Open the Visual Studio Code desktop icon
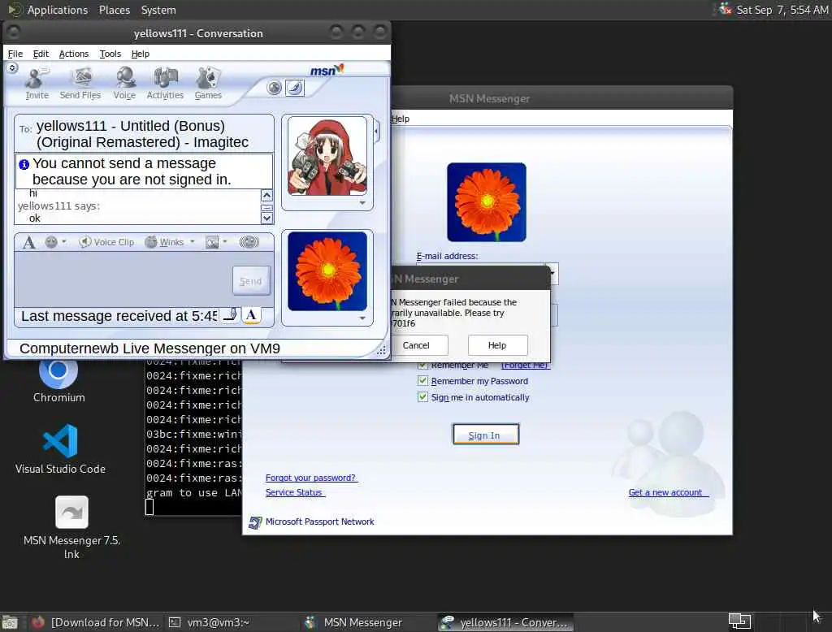The image size is (832, 632). point(60,449)
